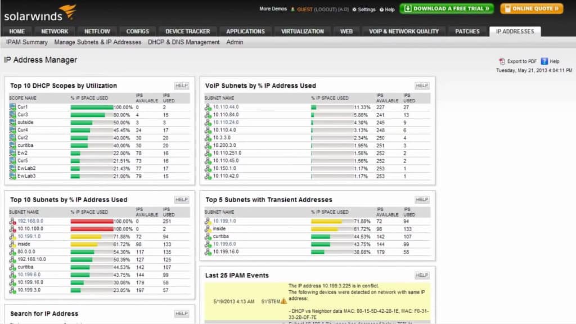576x324 pixels.
Task: Click the guest user icon
Action: coord(292,9)
